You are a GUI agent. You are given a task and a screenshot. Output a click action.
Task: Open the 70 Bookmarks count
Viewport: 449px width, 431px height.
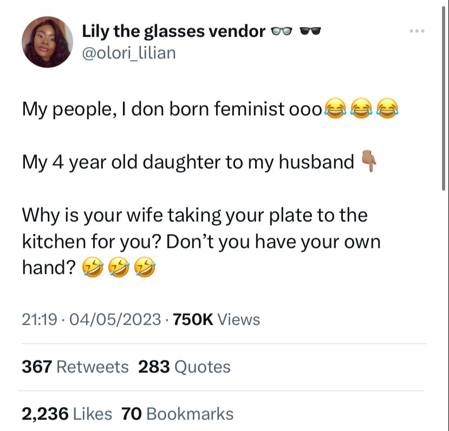coord(178,414)
